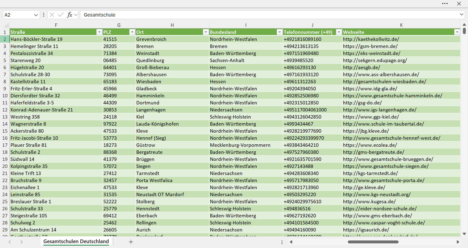Click the select-all corner triangle
This screenshot has height=248, width=468.
[6, 25]
